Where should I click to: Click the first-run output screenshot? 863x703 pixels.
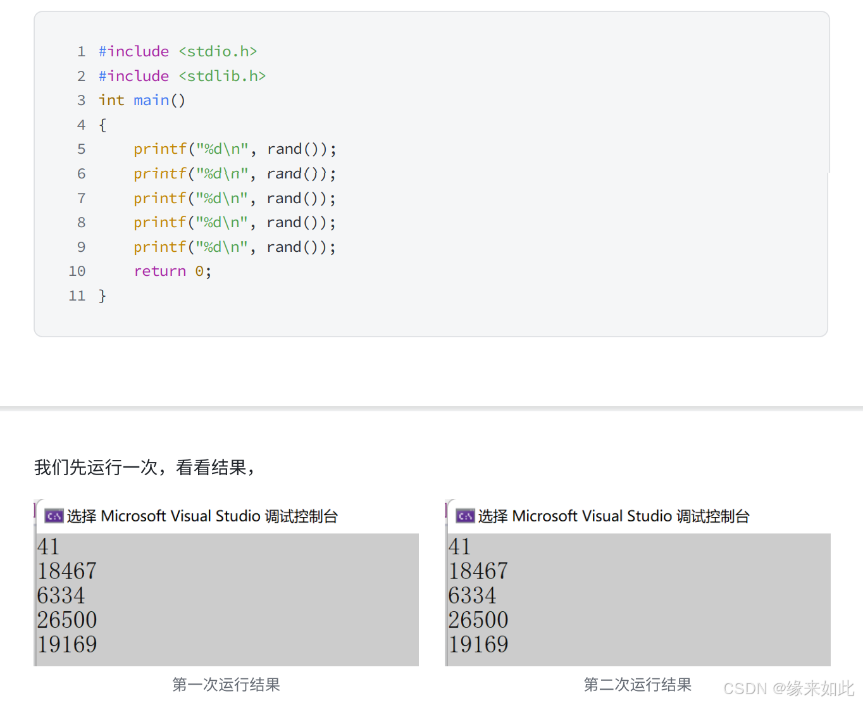227,583
